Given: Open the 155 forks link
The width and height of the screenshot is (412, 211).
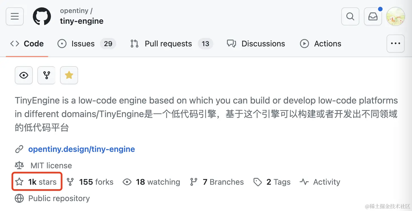Looking at the screenshot, I should 96,182.
